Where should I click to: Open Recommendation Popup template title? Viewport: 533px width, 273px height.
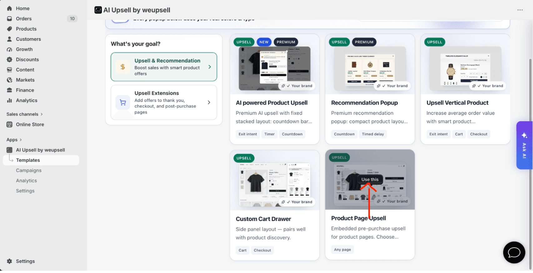364,103
